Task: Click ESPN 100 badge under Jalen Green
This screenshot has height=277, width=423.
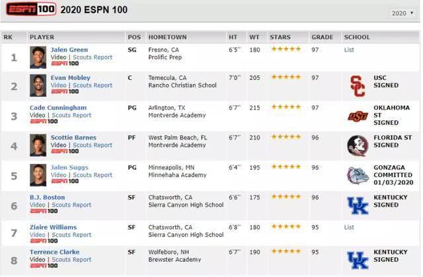Action: pos(65,63)
